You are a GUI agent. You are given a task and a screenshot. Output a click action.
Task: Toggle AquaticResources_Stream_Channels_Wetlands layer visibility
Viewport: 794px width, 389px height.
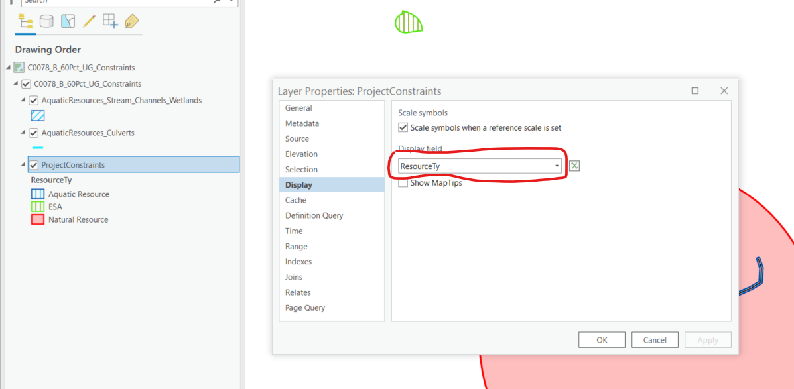coord(34,101)
